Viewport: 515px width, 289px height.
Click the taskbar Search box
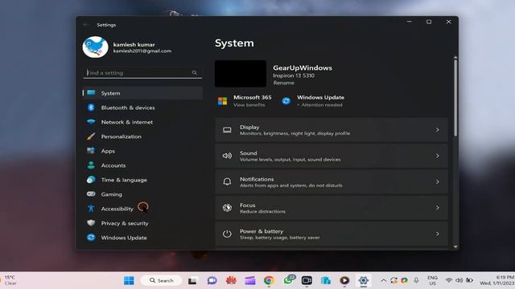point(161,280)
